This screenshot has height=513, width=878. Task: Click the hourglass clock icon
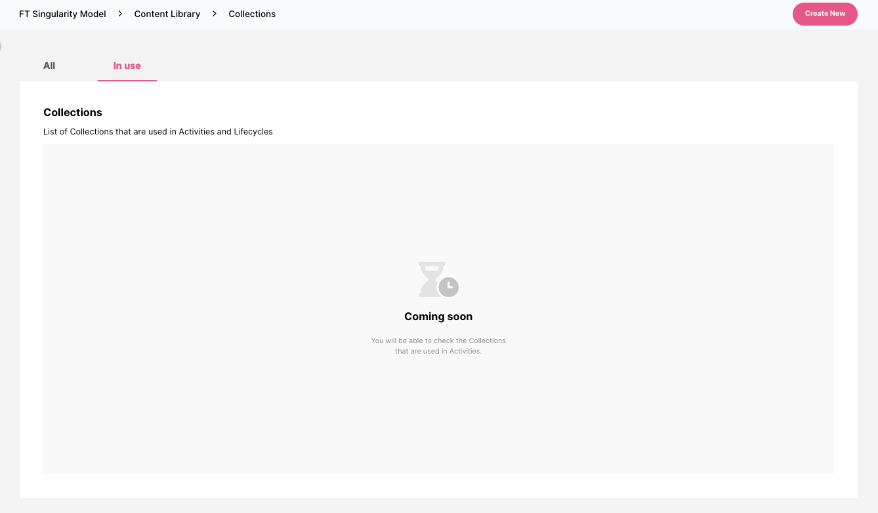438,279
